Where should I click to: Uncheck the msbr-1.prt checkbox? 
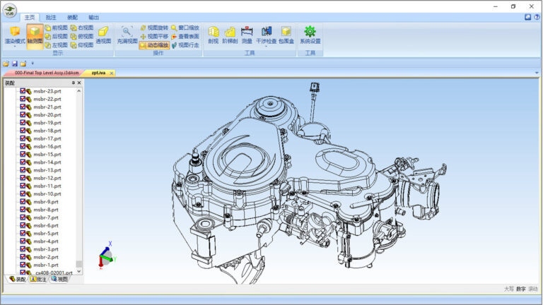(23, 265)
